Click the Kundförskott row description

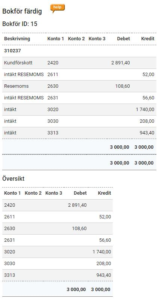18,63
